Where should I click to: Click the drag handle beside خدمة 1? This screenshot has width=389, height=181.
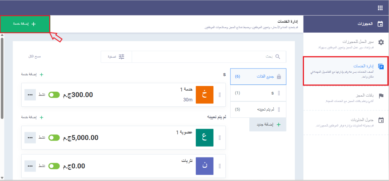click(x=219, y=95)
